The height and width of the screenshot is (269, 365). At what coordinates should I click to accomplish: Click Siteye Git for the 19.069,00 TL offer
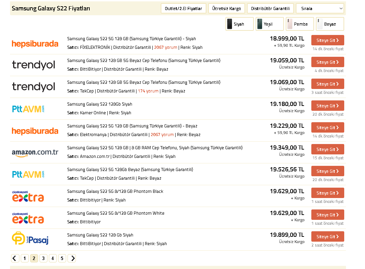(328, 84)
